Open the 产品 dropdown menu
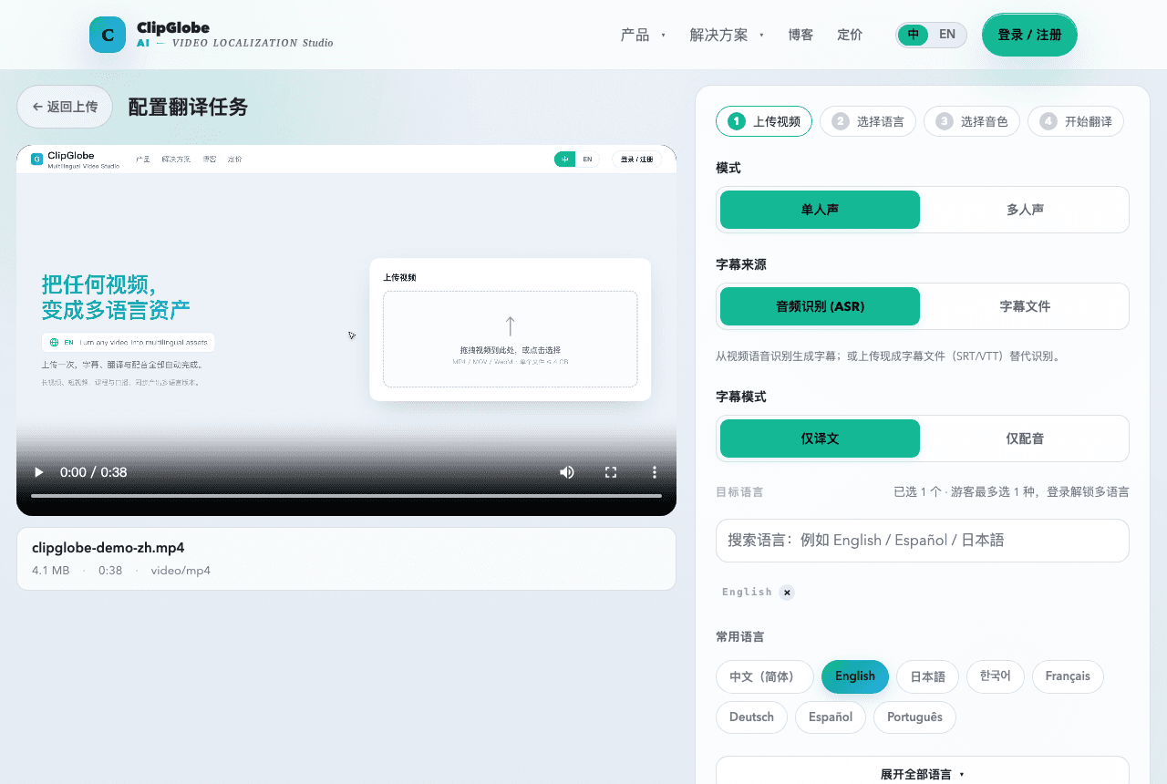This screenshot has height=784, width=1167. (643, 35)
